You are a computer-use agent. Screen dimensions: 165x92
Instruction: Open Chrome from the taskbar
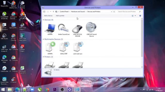(x=47, y=89)
